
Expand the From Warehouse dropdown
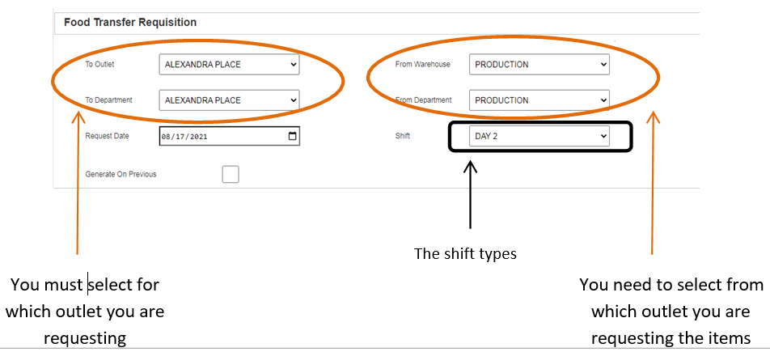(x=539, y=64)
